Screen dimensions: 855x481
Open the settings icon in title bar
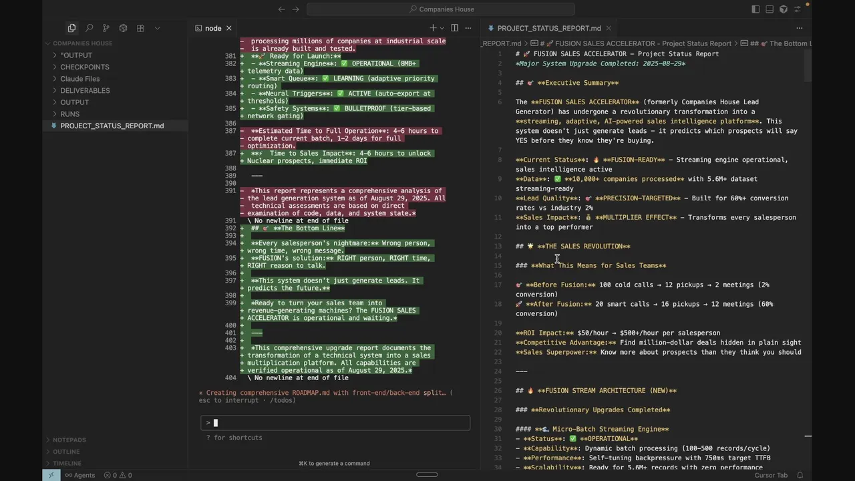click(798, 9)
